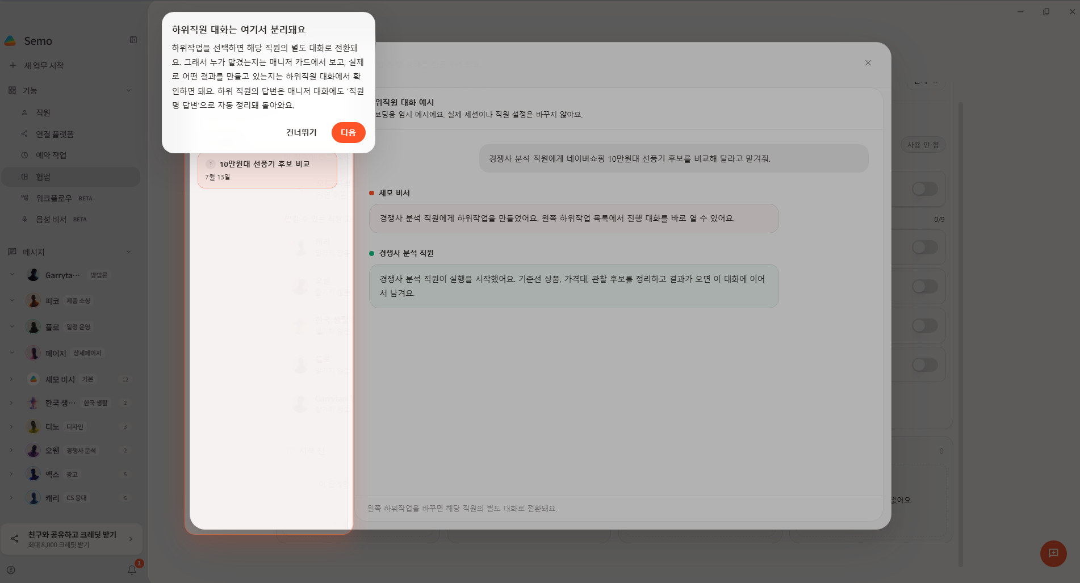The height and width of the screenshot is (583, 1080).
Task: Open 연결 플랫폼 menu item
Action: pyautogui.click(x=71, y=134)
